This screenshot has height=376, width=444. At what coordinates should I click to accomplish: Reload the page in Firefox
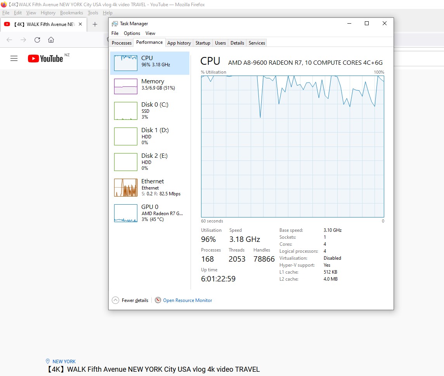pyautogui.click(x=37, y=40)
